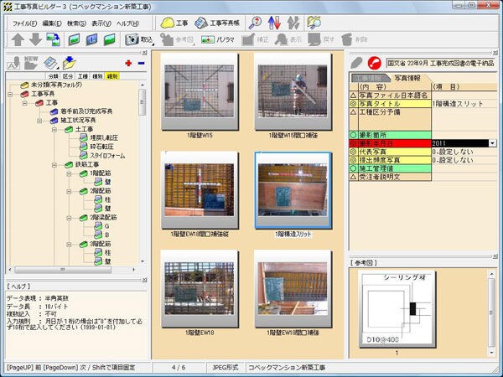Click the NEW folder icon in tree panel

tap(31, 63)
